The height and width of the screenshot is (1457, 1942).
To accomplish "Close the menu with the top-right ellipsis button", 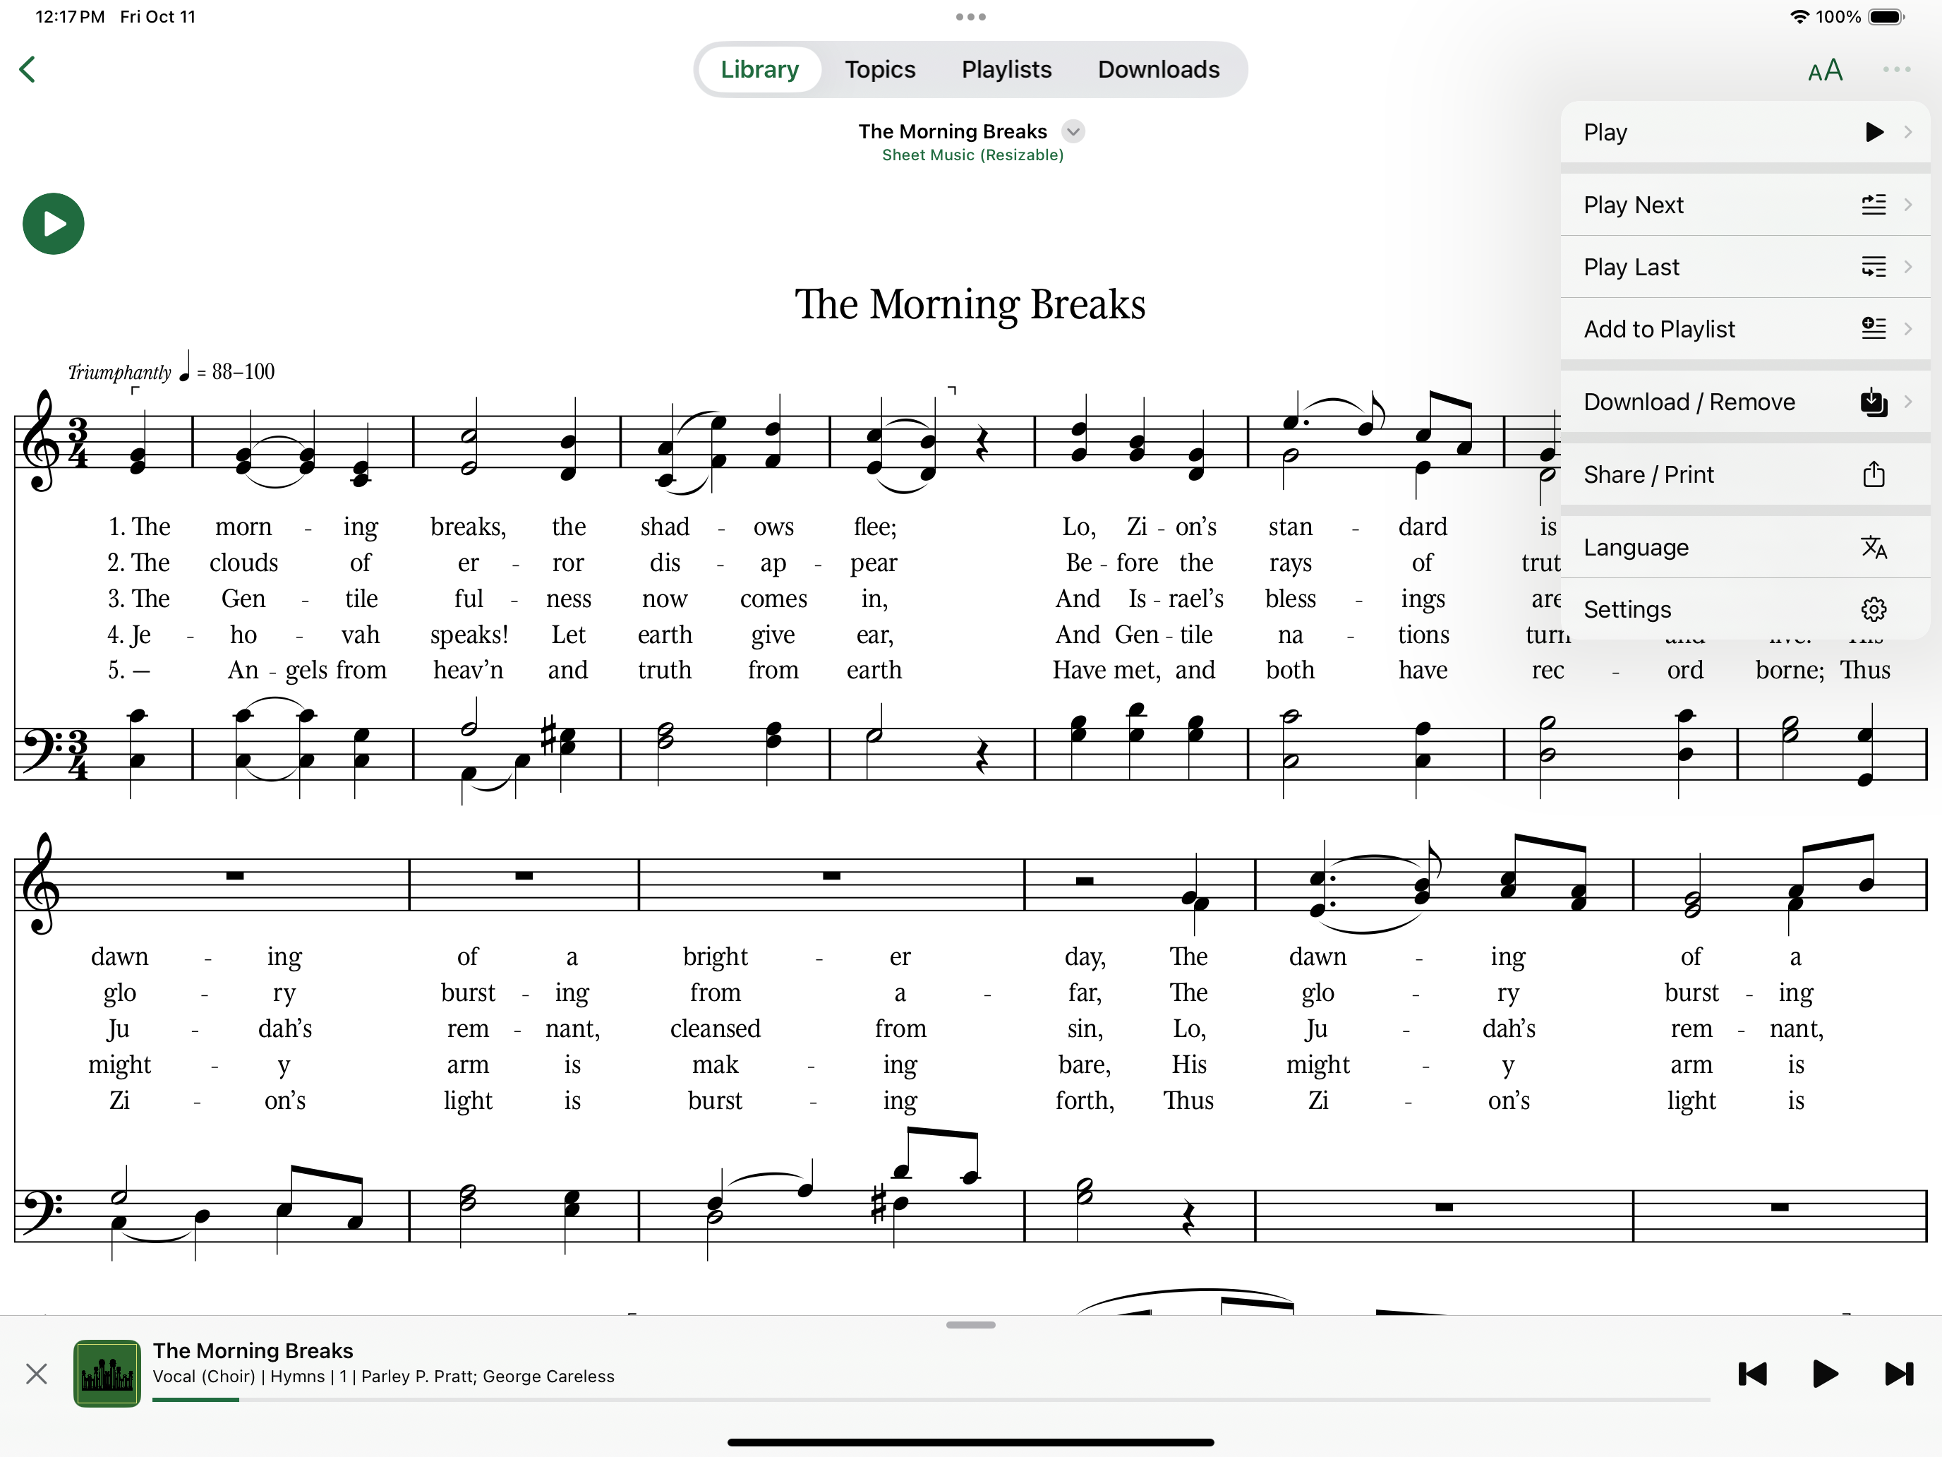I will click(x=1896, y=69).
